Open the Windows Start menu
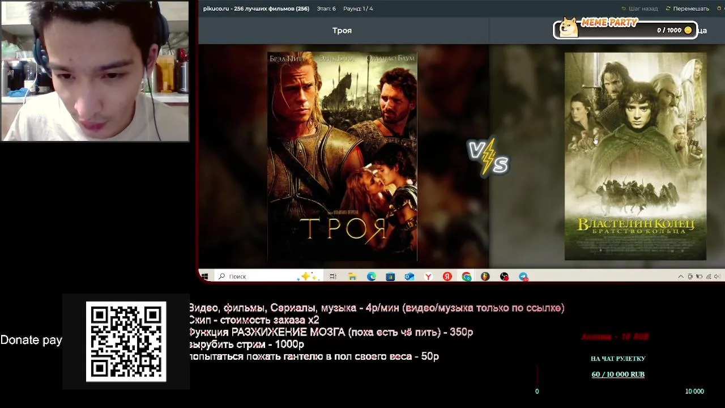The image size is (725, 408). click(x=204, y=277)
